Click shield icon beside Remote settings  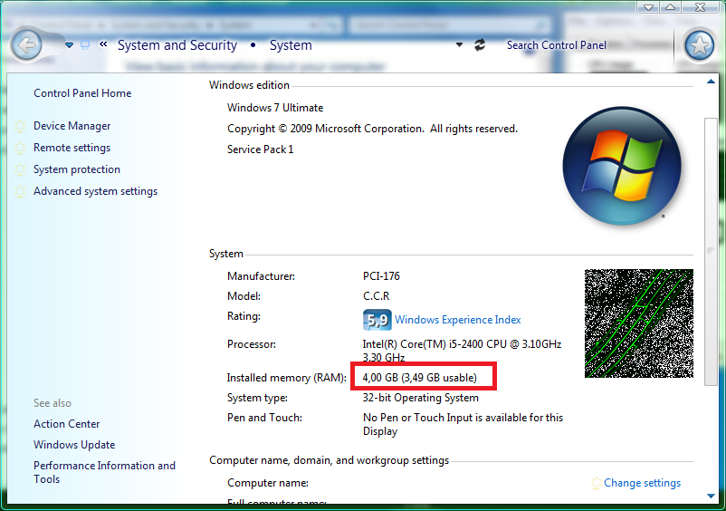tap(20, 148)
